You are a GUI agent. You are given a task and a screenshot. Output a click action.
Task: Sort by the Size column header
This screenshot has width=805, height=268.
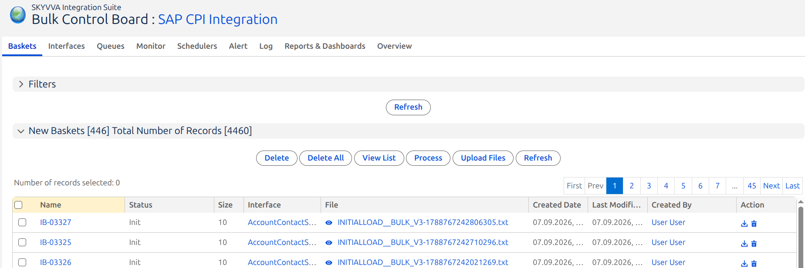225,205
